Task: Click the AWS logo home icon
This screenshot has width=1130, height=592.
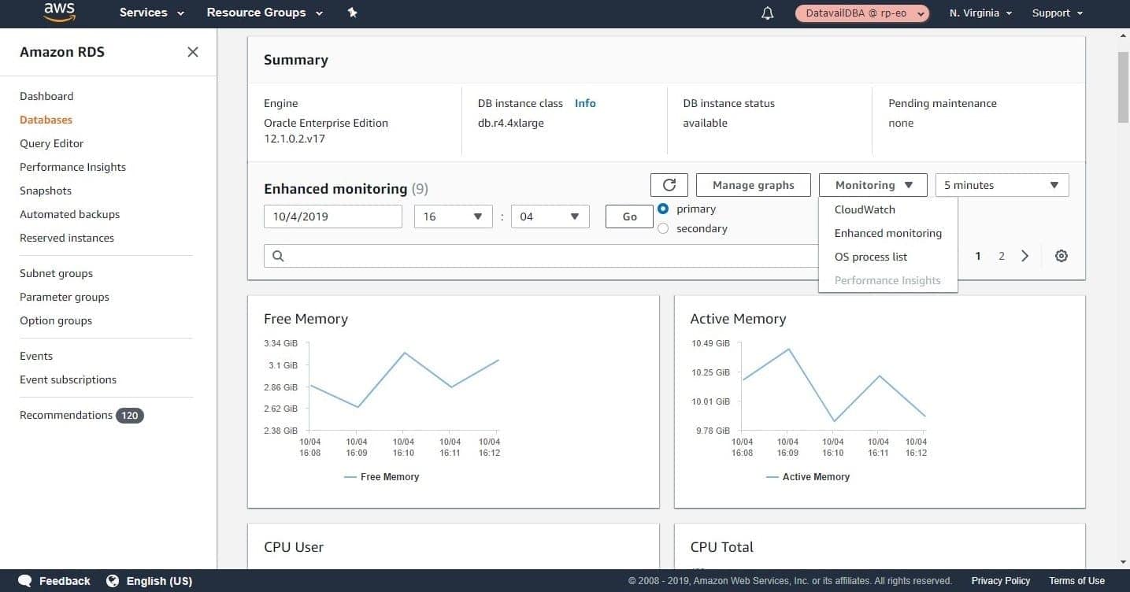Action: coord(59,12)
